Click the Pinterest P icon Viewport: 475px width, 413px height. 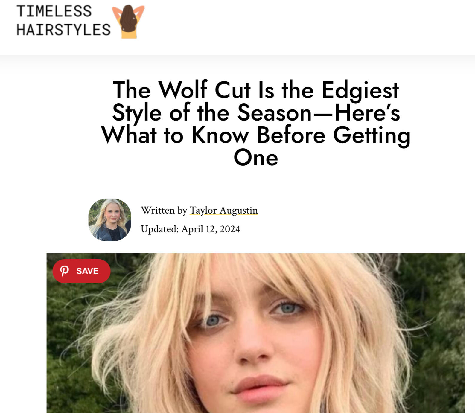[x=64, y=271]
